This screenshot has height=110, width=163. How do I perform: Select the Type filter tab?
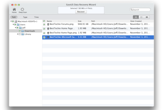click(x=25, y=17)
